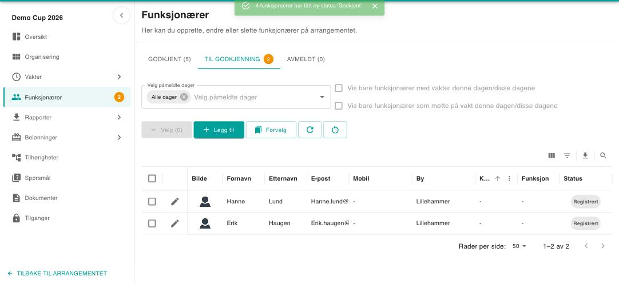
Task: Enable Vis bare funksjonærer med vakter checkbox
Action: (x=338, y=88)
